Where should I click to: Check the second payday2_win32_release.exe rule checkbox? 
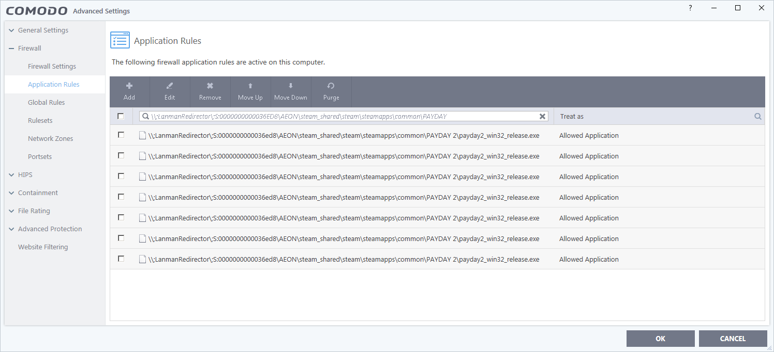(121, 155)
